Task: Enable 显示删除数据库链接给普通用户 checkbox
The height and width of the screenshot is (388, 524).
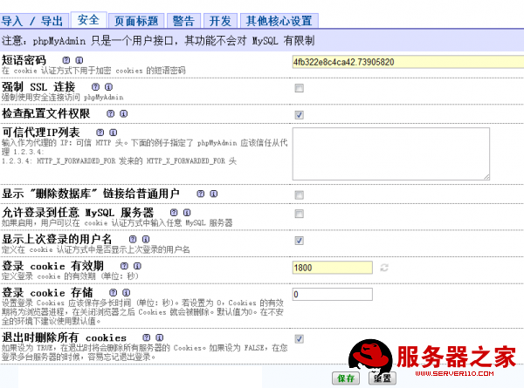Action: 299,194
